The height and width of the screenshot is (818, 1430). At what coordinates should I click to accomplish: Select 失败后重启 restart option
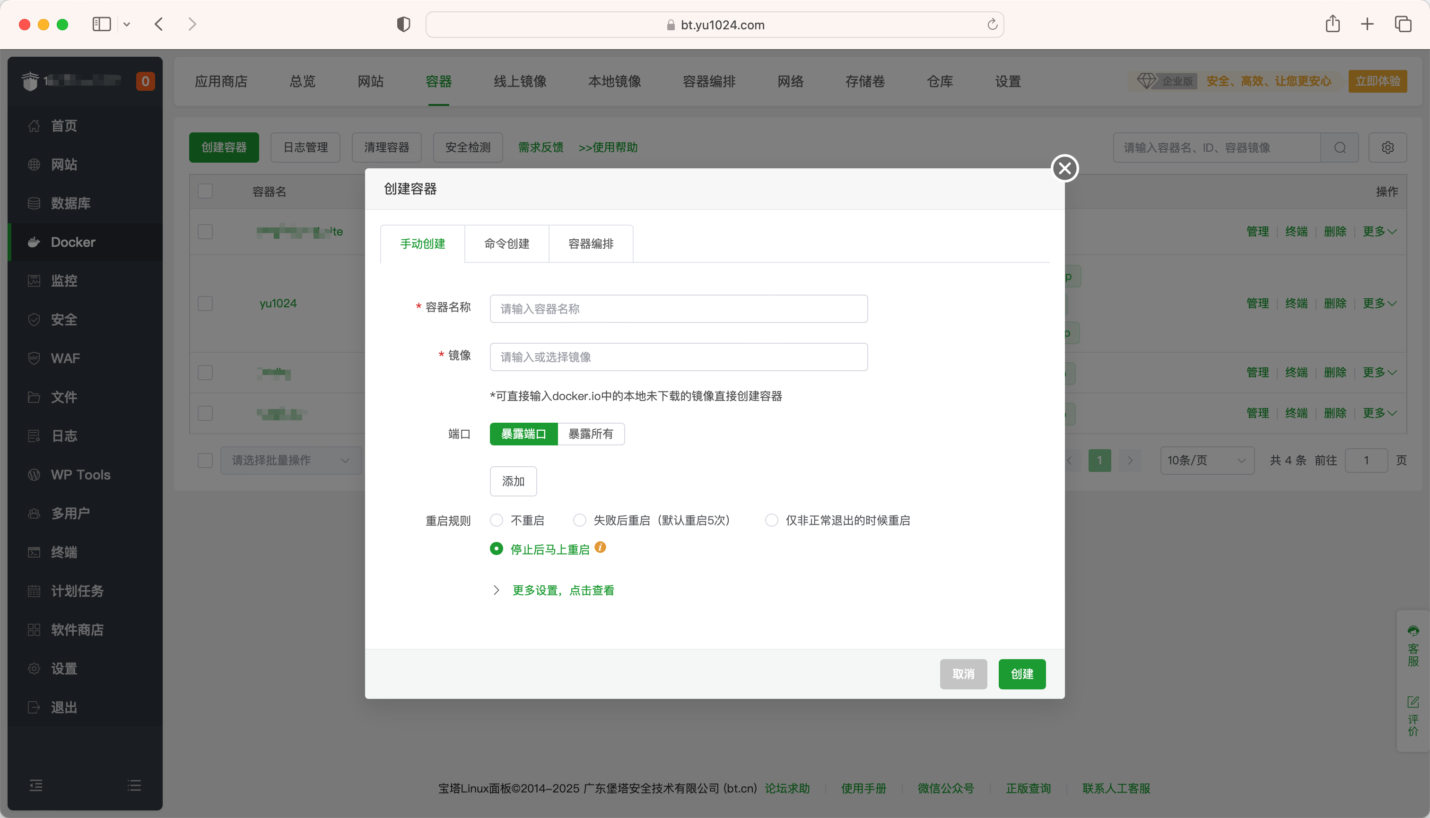[x=579, y=520]
